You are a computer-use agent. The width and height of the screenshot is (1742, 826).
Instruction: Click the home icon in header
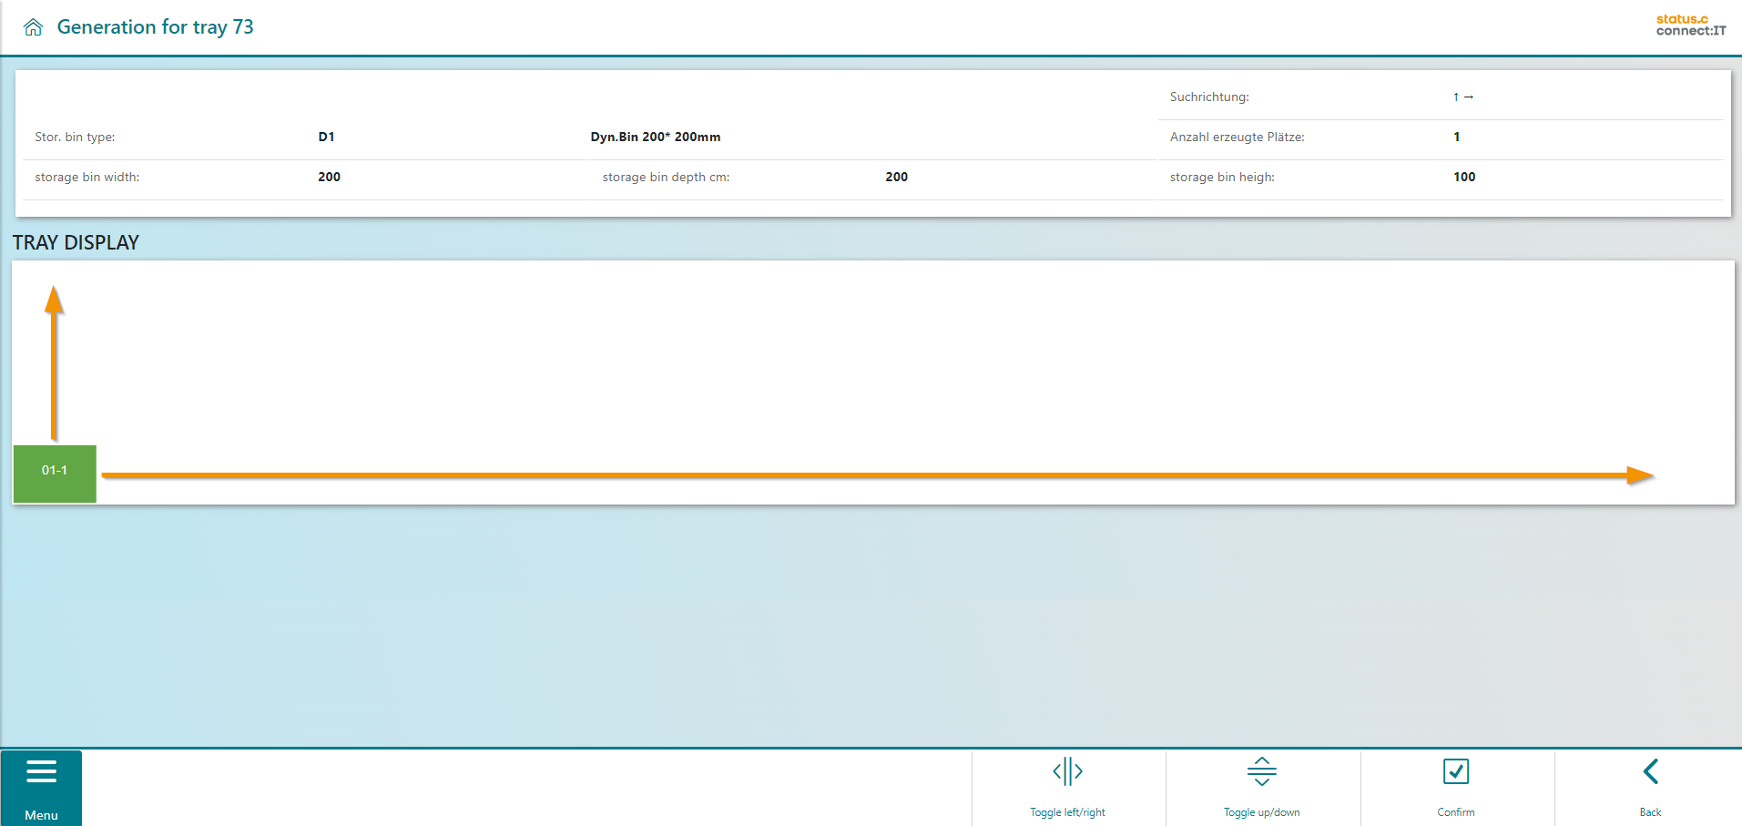(x=34, y=27)
